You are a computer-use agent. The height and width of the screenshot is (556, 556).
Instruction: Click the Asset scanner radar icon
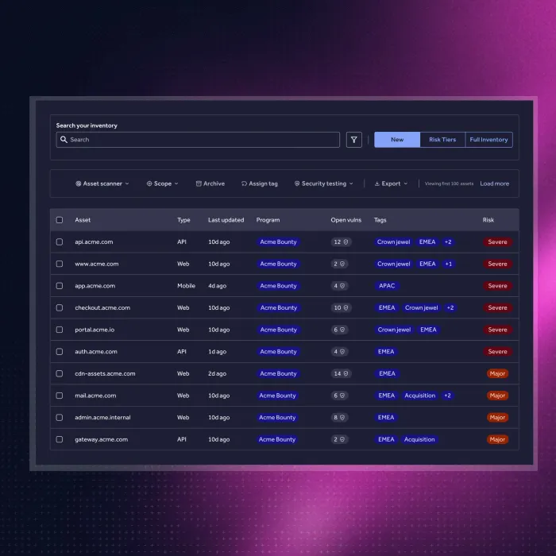click(x=79, y=183)
